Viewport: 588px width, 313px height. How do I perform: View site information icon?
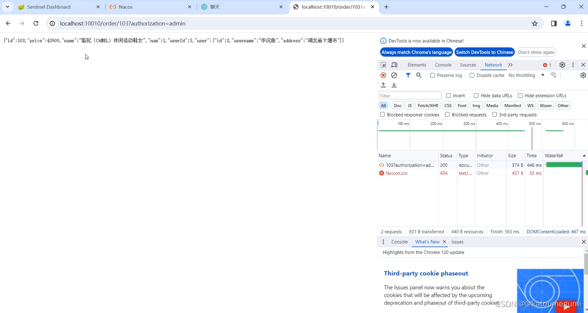point(53,24)
